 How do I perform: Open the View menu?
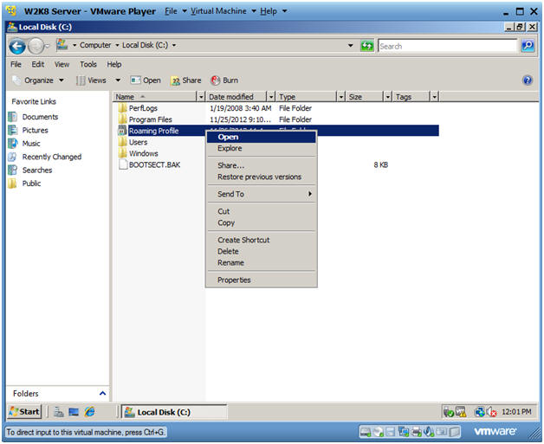[x=62, y=64]
